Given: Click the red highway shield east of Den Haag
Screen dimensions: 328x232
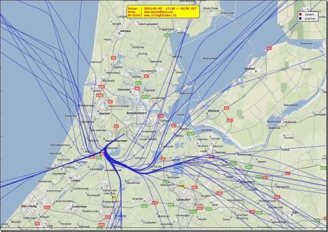Looking at the screenshot, I should click(47, 208).
